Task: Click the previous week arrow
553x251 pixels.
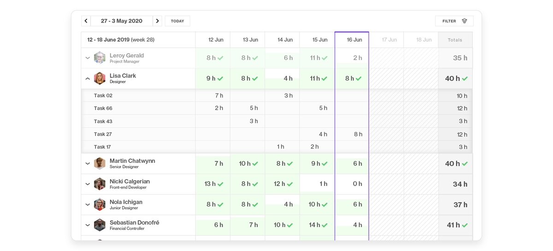Action: [86, 21]
